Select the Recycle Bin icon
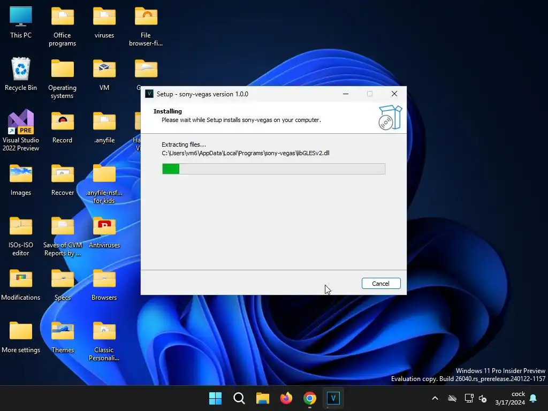548x411 pixels. (21, 74)
